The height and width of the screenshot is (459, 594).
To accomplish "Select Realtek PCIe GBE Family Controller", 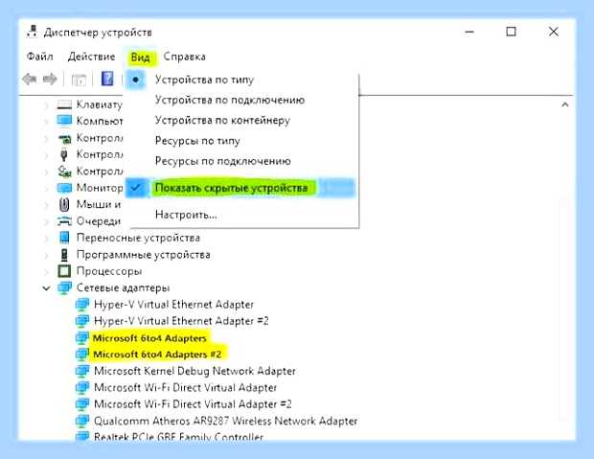I will click(x=178, y=437).
